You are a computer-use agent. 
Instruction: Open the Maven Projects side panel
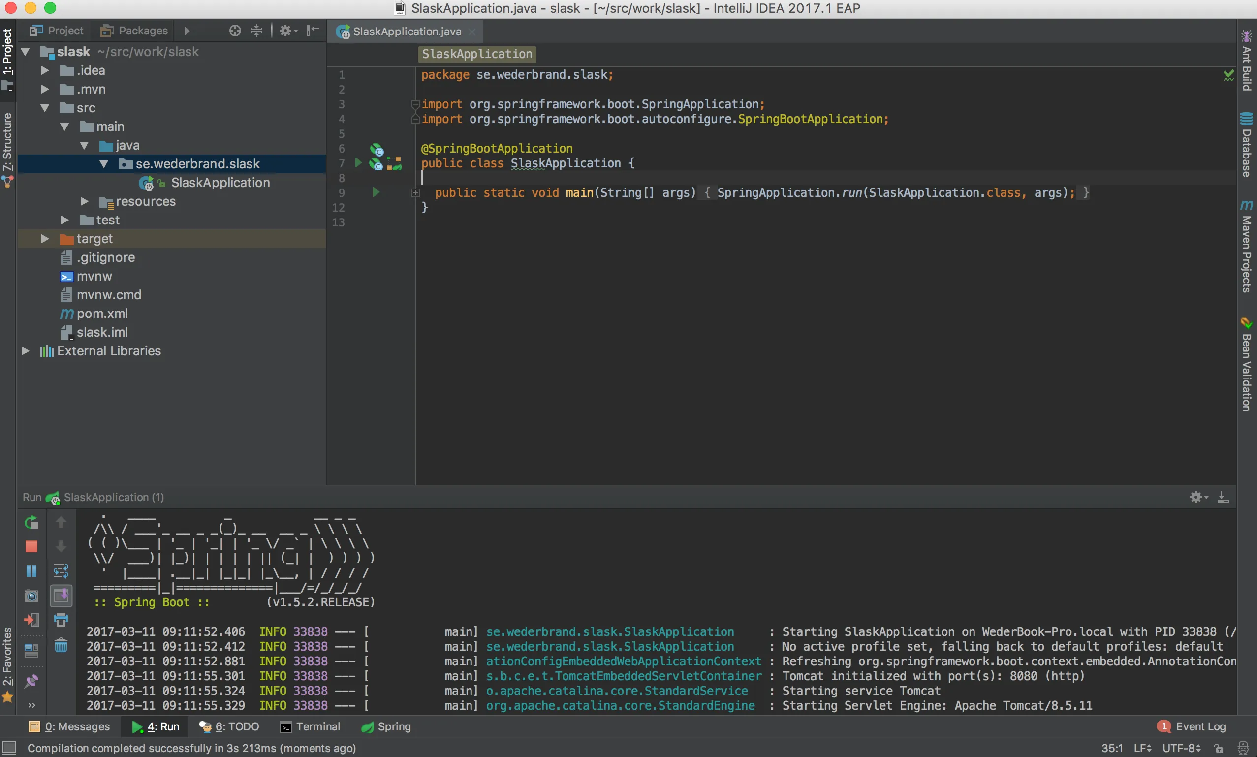point(1246,248)
